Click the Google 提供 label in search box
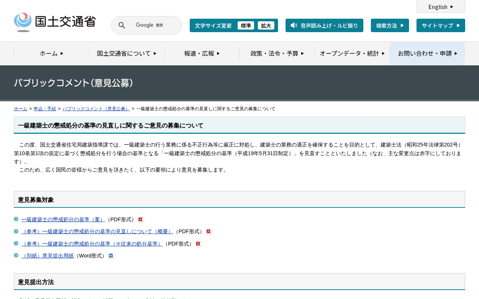Viewport: 479px width, 299px height. click(x=150, y=25)
